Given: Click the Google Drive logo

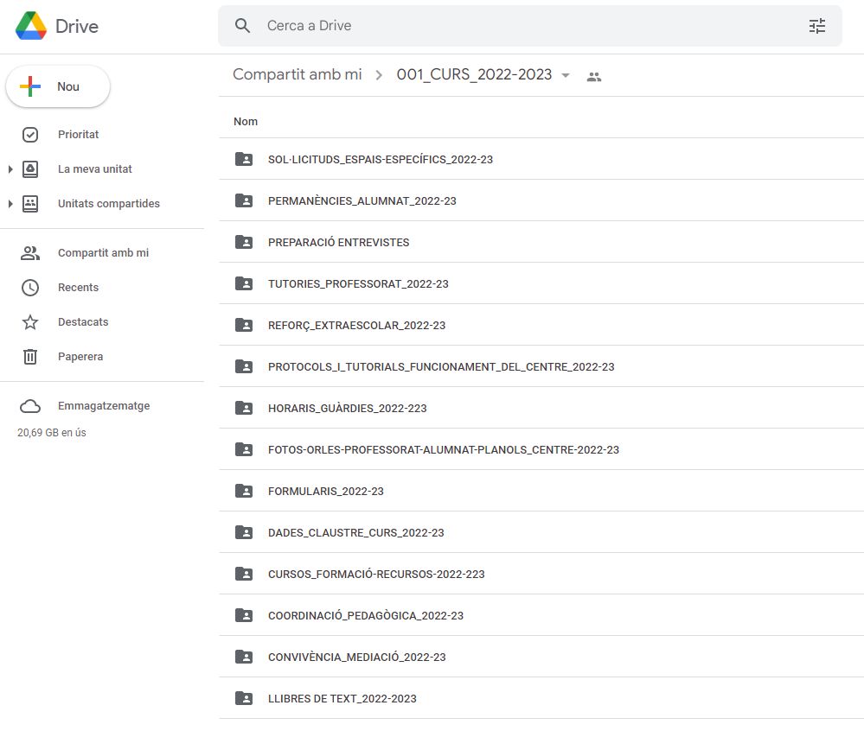Looking at the screenshot, I should tap(31, 26).
